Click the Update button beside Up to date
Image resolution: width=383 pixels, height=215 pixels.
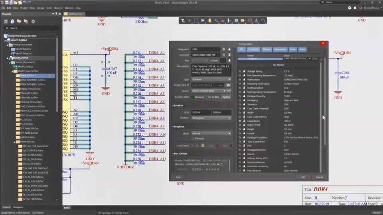click(226, 97)
